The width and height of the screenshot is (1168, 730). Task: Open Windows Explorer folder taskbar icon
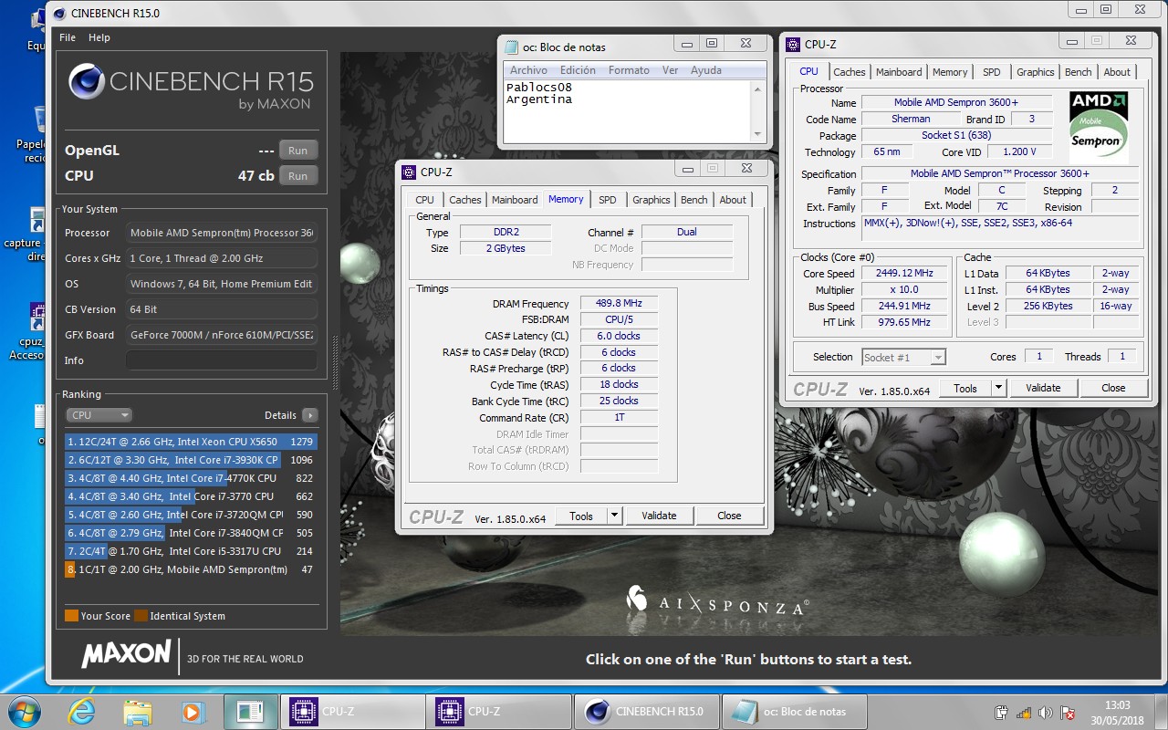(x=138, y=711)
